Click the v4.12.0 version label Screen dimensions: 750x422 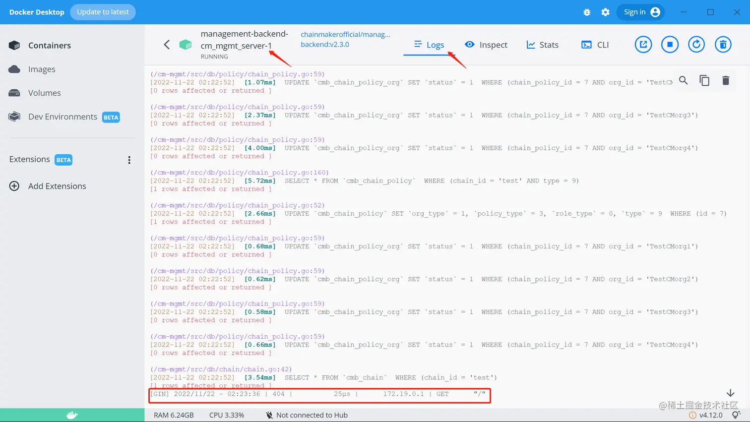click(x=711, y=415)
